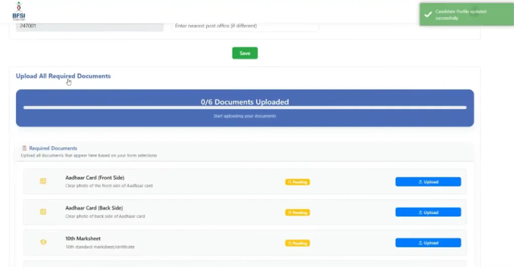Upload the Aadhaar Card back side document
The image size is (514, 267).
[428, 212]
